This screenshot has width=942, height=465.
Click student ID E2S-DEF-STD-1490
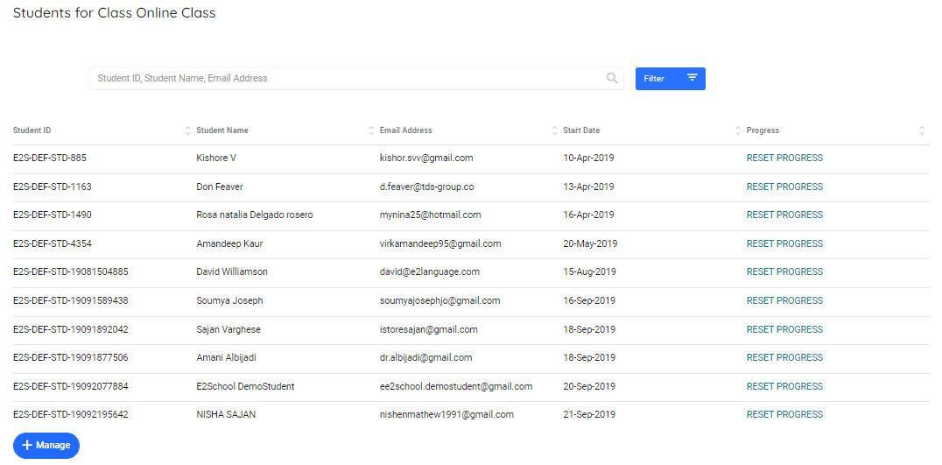(52, 215)
